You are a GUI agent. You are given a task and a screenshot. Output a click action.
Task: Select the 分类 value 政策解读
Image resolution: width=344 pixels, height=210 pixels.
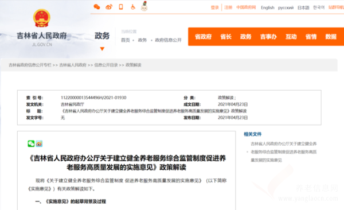tap(226, 98)
